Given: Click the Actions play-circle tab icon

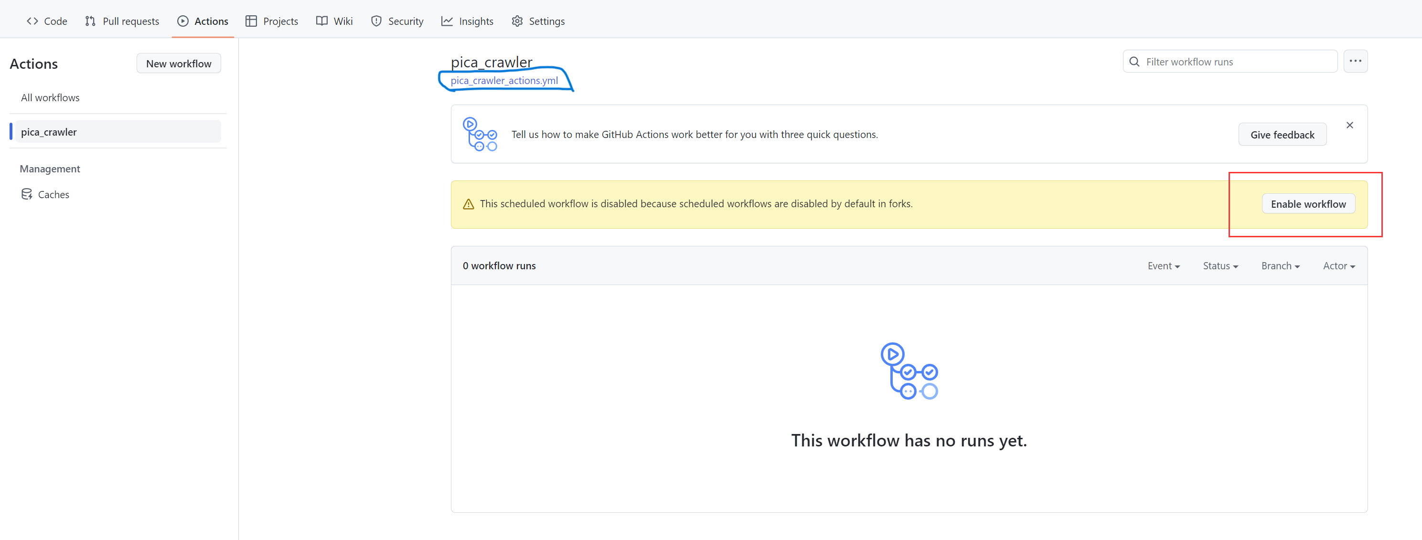Looking at the screenshot, I should pos(183,21).
